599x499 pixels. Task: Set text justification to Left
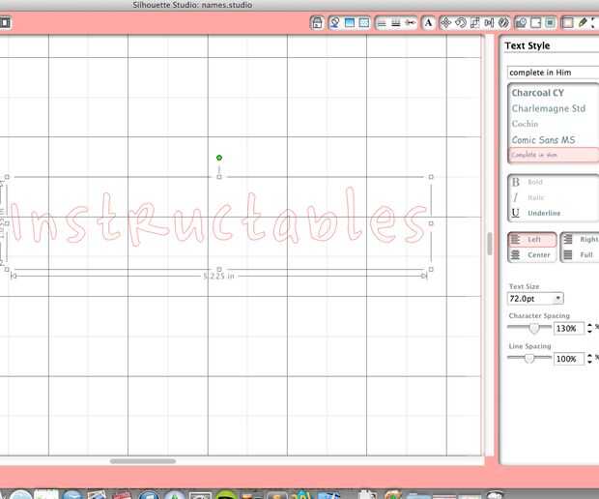pyautogui.click(x=532, y=240)
